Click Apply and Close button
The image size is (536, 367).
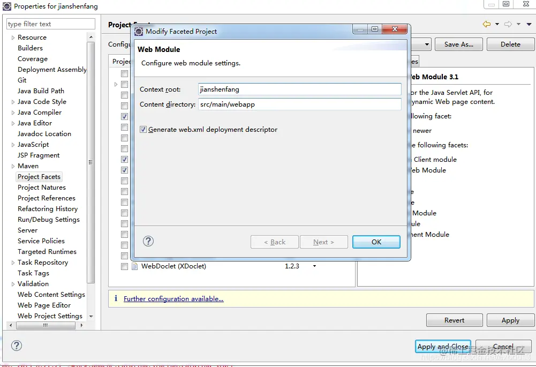click(x=443, y=347)
